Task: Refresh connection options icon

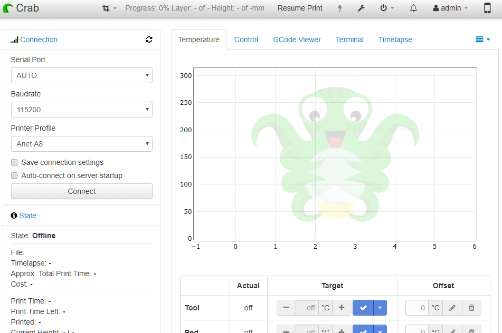Action: click(149, 40)
